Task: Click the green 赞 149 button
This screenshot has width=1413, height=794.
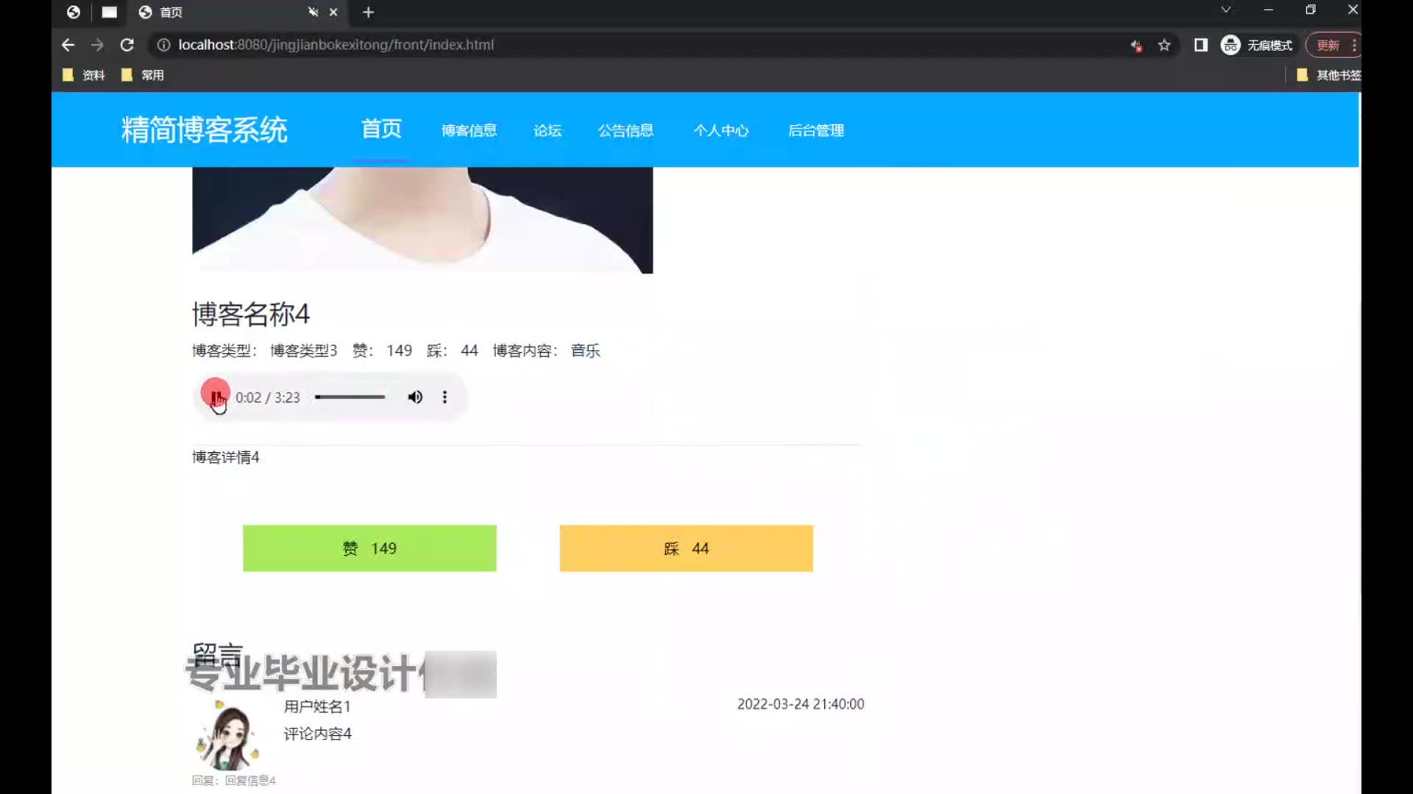Action: [369, 548]
